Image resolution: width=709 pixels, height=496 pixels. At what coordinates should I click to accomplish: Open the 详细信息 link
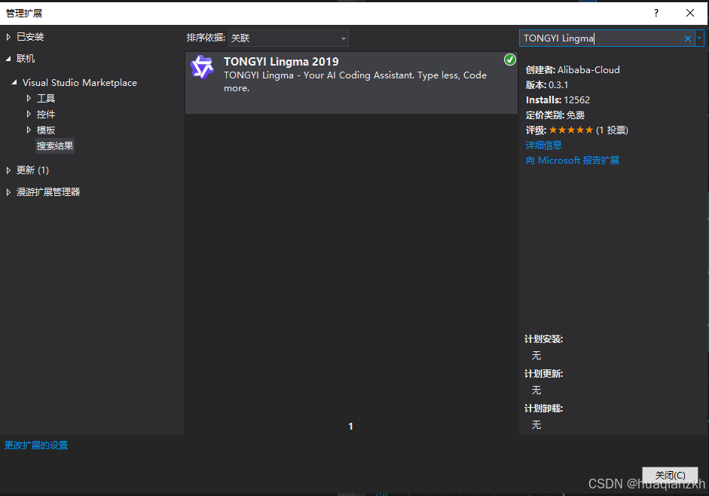coord(543,145)
